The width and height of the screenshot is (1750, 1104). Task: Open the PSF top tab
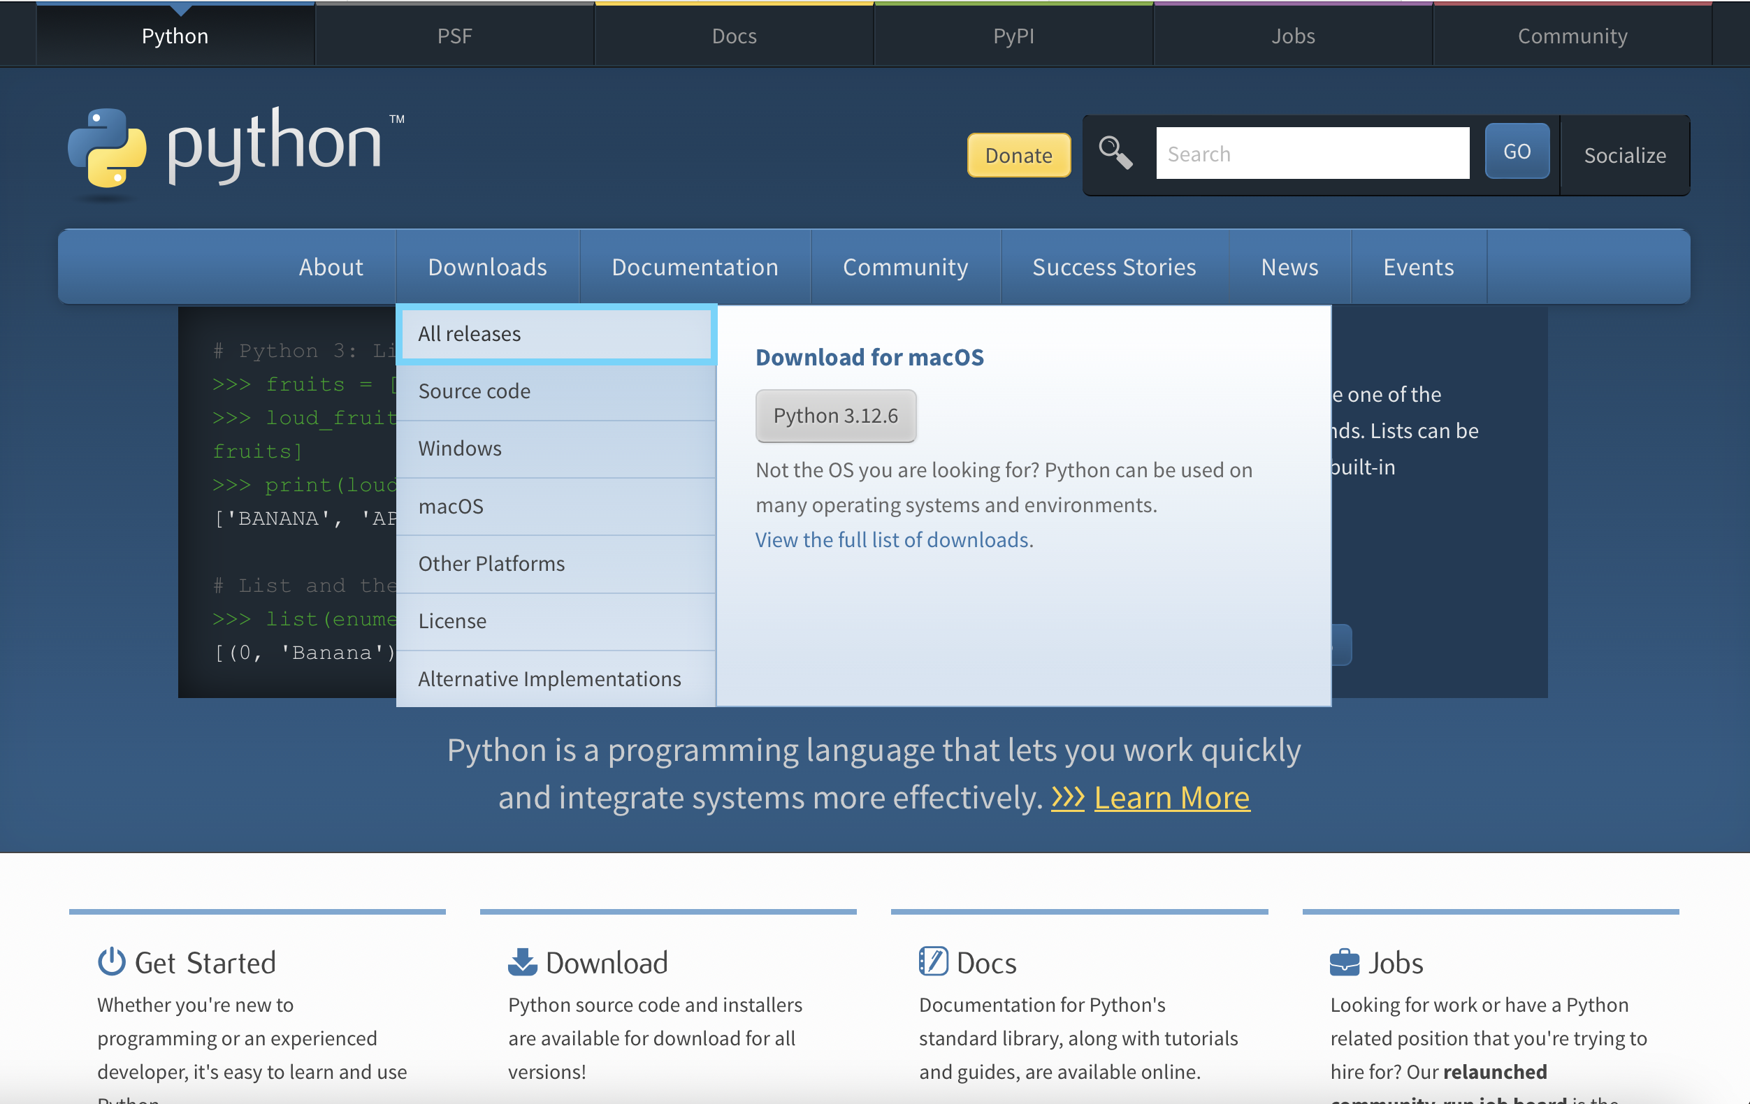(454, 36)
